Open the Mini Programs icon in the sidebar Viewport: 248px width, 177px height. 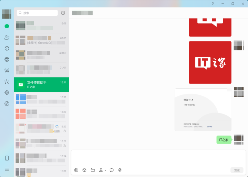tap(7, 104)
